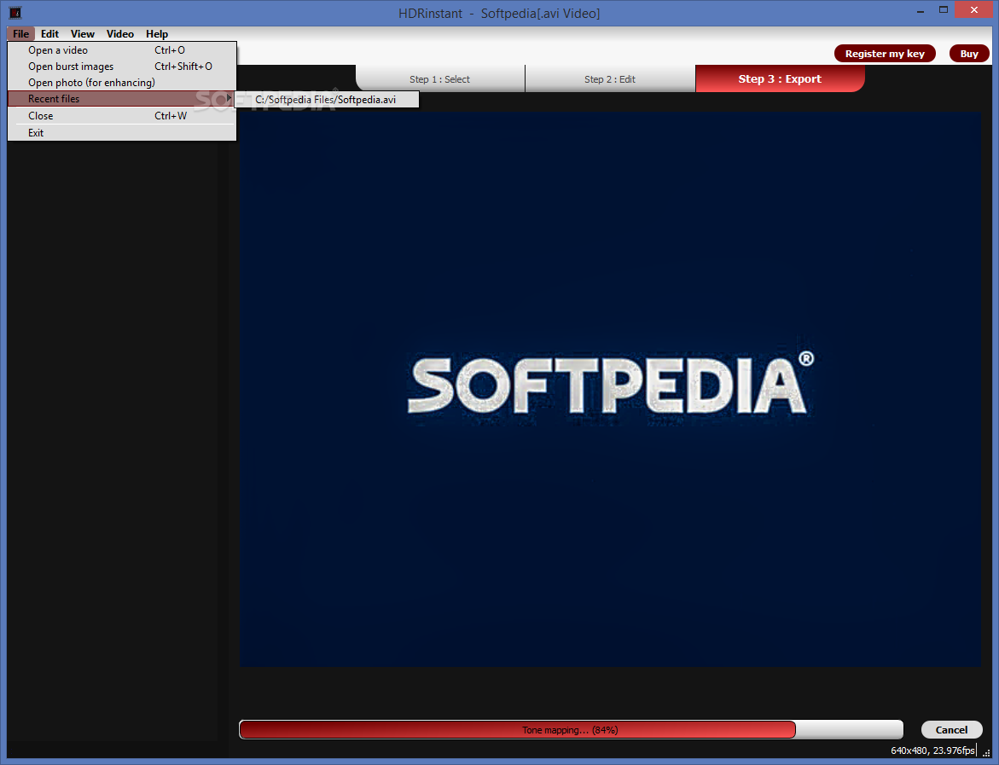Viewport: 999px width, 765px height.
Task: Click the window resize grip icon
Action: click(x=987, y=753)
